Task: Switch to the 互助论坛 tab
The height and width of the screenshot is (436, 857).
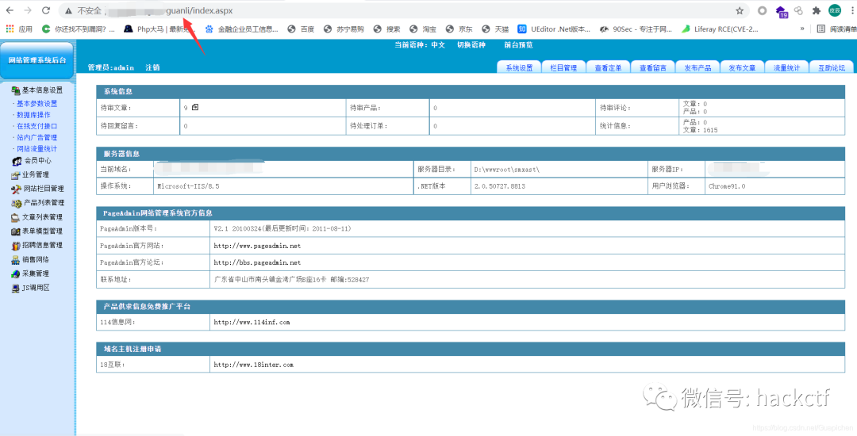Action: point(832,67)
